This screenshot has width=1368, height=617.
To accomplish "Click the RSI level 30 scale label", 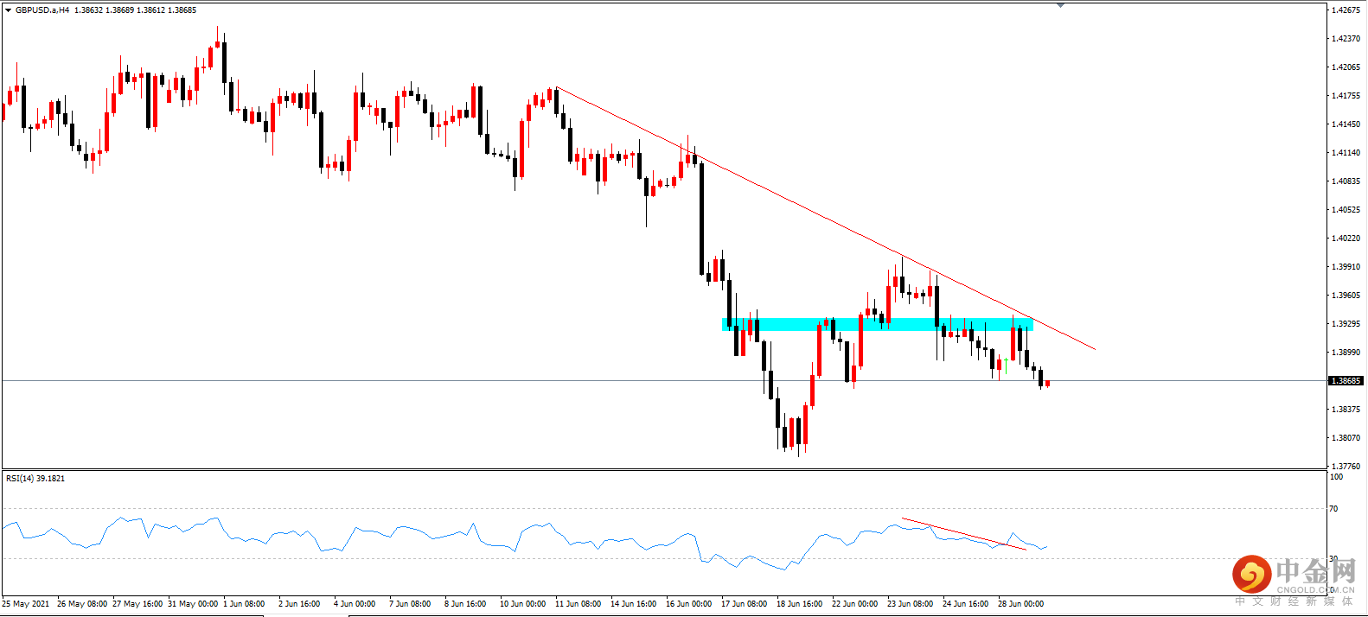I will 1333,558.
